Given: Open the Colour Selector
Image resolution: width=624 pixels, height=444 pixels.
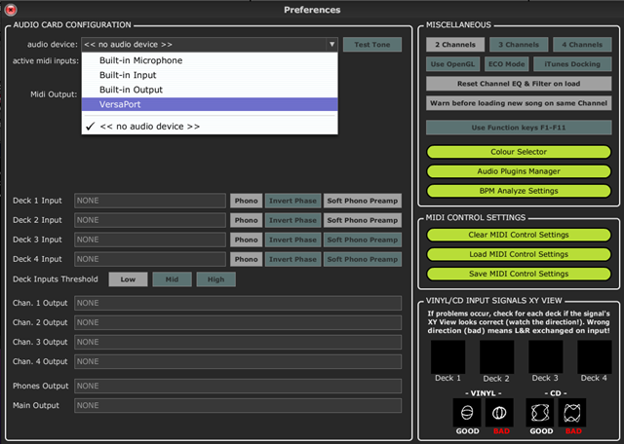Looking at the screenshot, I should pyautogui.click(x=519, y=152).
